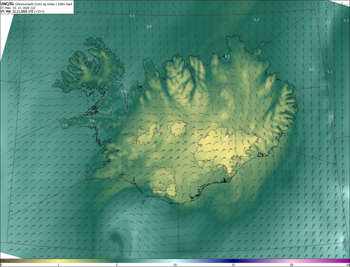This screenshot has width=350, height=267.
Task: Click the 3.4 value in the Westfjords
Action: pyautogui.click(x=83, y=68)
